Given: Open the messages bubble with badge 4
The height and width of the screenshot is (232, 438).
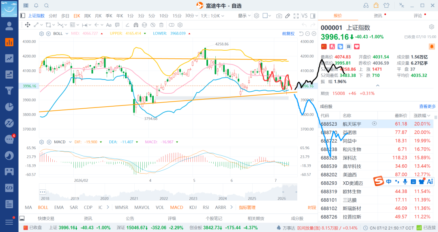Looking at the screenshot, I should tap(9, 139).
